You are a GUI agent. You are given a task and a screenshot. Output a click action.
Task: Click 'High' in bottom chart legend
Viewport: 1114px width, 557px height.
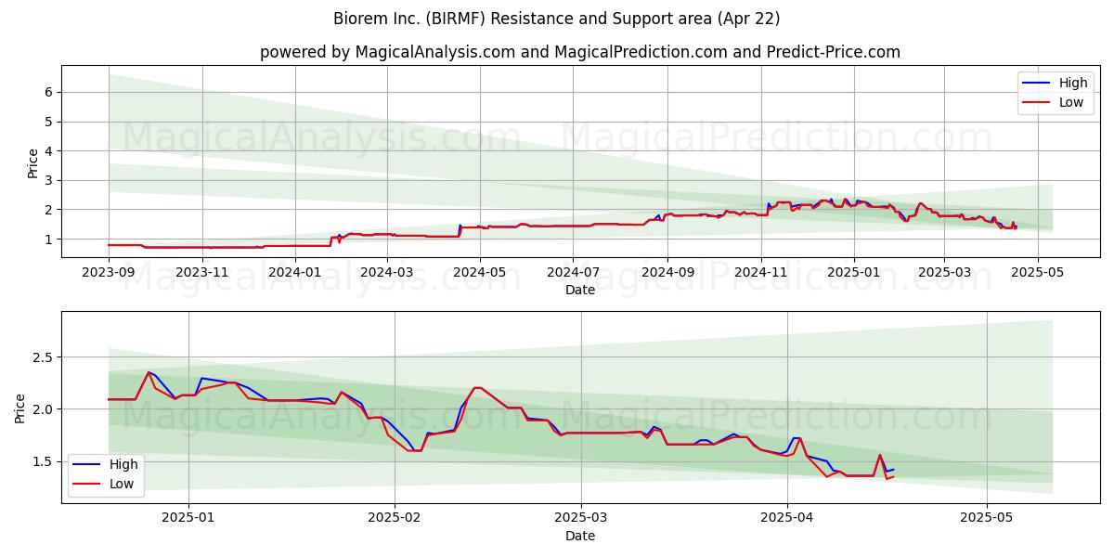pyautogui.click(x=123, y=464)
